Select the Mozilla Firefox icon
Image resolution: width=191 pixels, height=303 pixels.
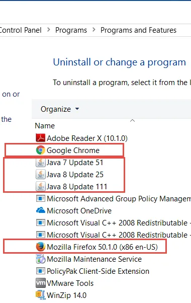(x=41, y=247)
